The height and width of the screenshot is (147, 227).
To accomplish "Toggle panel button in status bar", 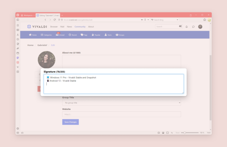I will 18,133.
